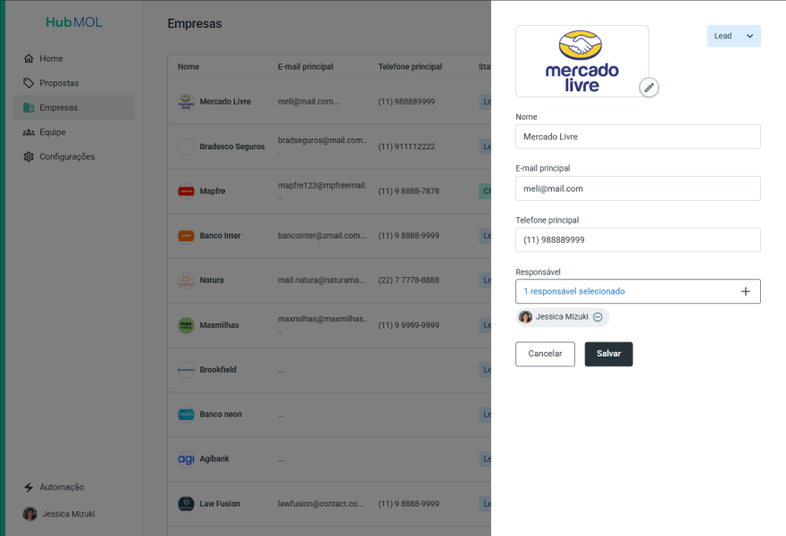Open Propostas menu item
The height and width of the screenshot is (536, 786).
[73, 83]
